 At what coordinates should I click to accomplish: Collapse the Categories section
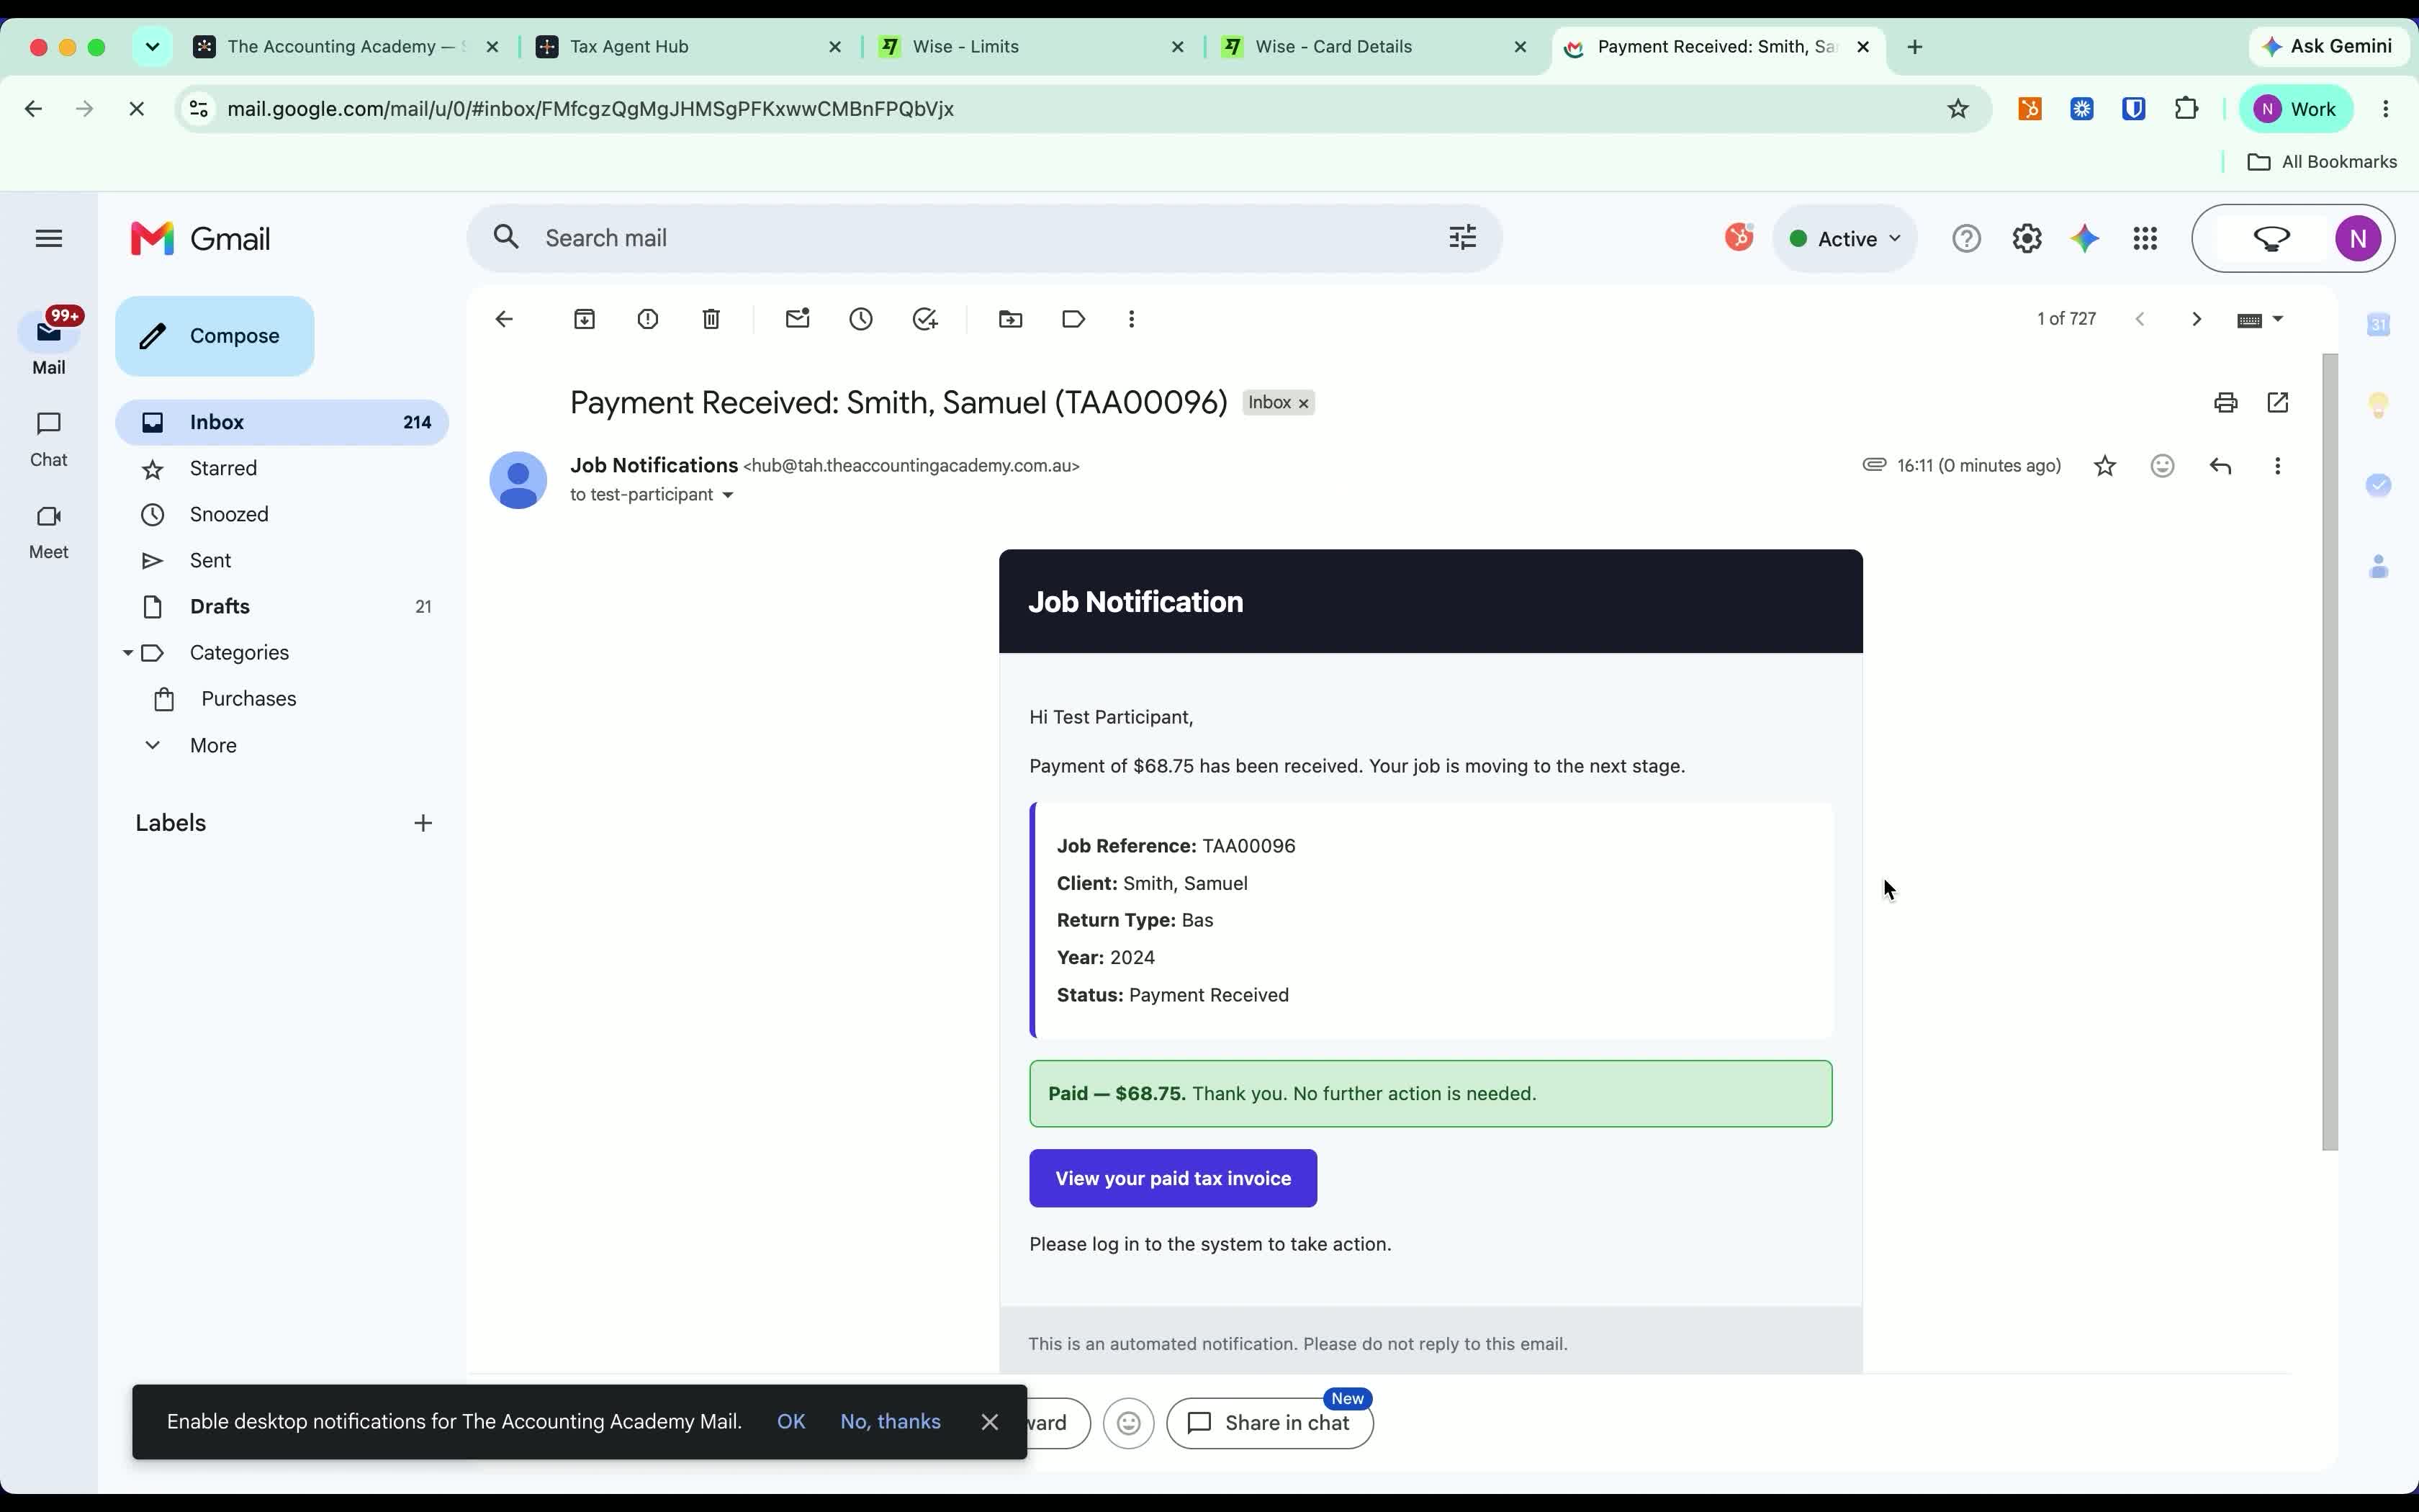coord(128,652)
